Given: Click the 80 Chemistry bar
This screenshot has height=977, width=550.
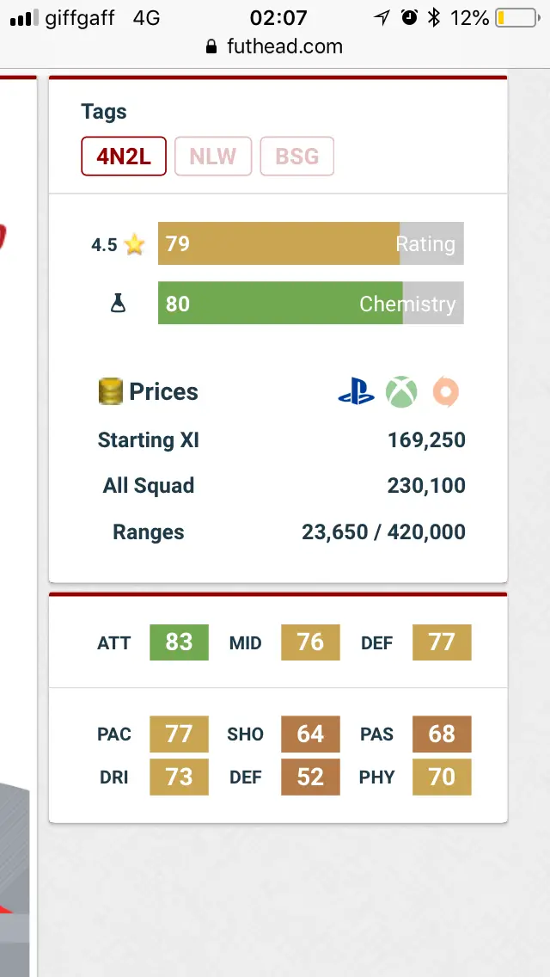Looking at the screenshot, I should (x=311, y=303).
